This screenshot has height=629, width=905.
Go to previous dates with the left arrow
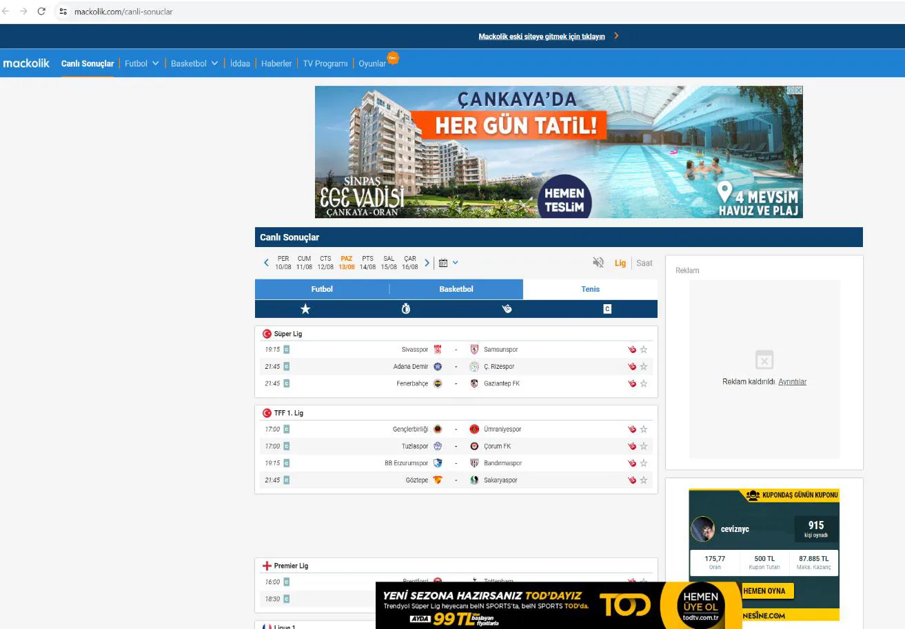[x=266, y=263]
